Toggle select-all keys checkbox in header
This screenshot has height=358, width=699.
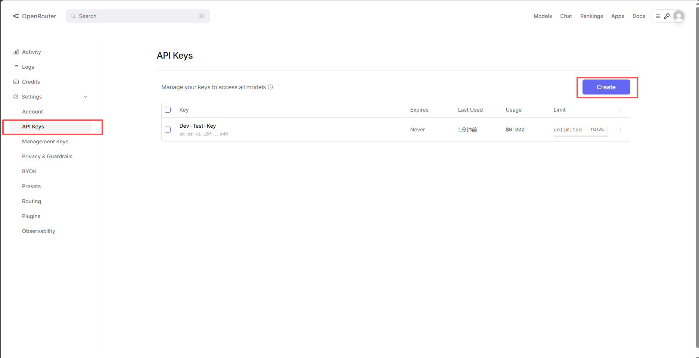click(x=168, y=110)
